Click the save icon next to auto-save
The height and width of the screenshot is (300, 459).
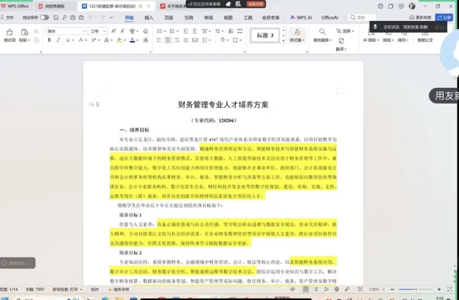click(56, 17)
